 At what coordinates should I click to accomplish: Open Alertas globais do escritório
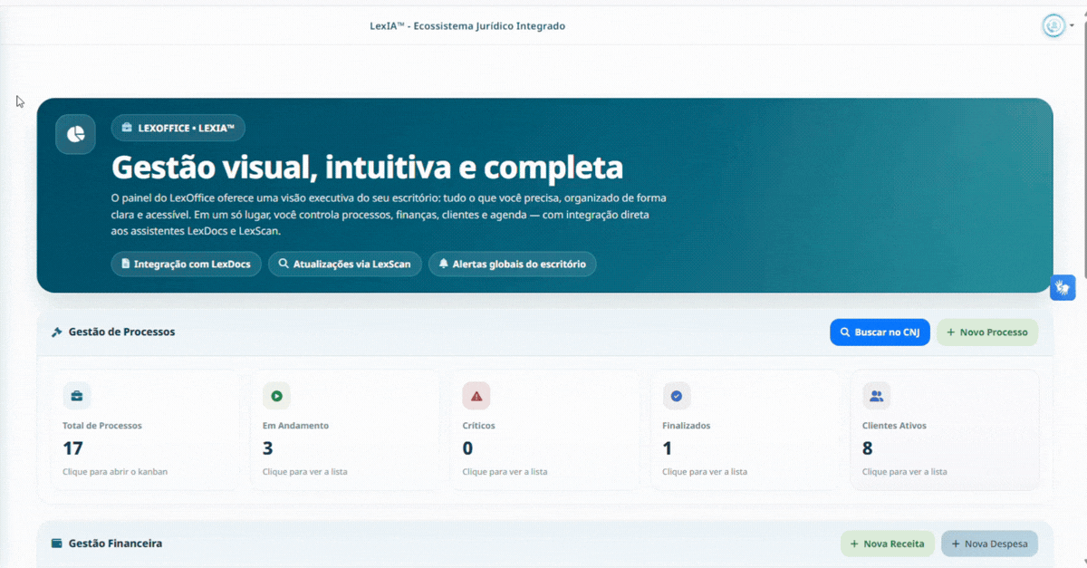513,264
